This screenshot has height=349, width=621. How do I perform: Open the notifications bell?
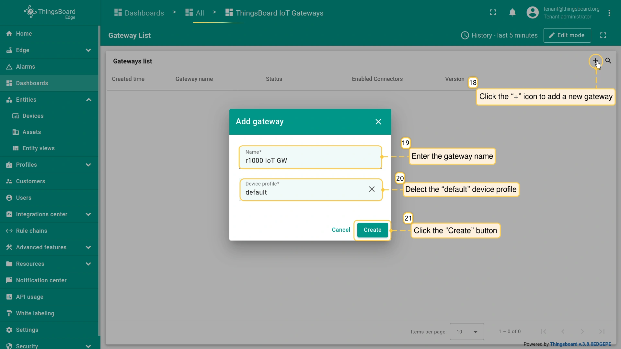coord(512,13)
